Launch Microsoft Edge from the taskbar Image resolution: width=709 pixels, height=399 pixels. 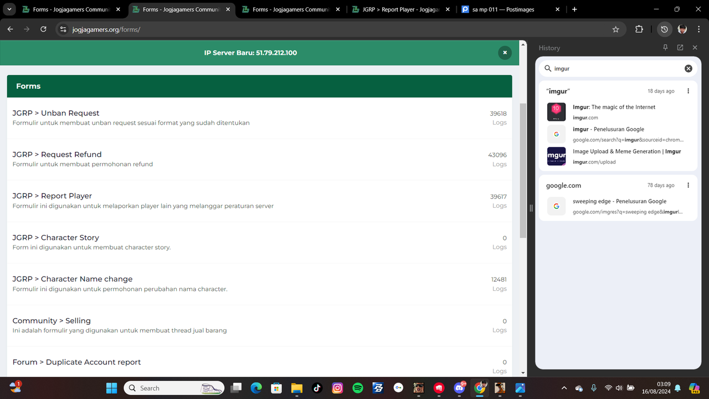256,388
